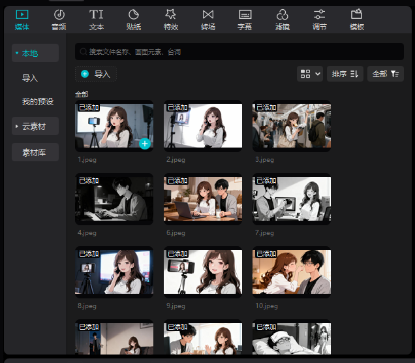Click the plus icon on 1.jpeg thumbnail
This screenshot has height=363, width=415.
coord(145,144)
